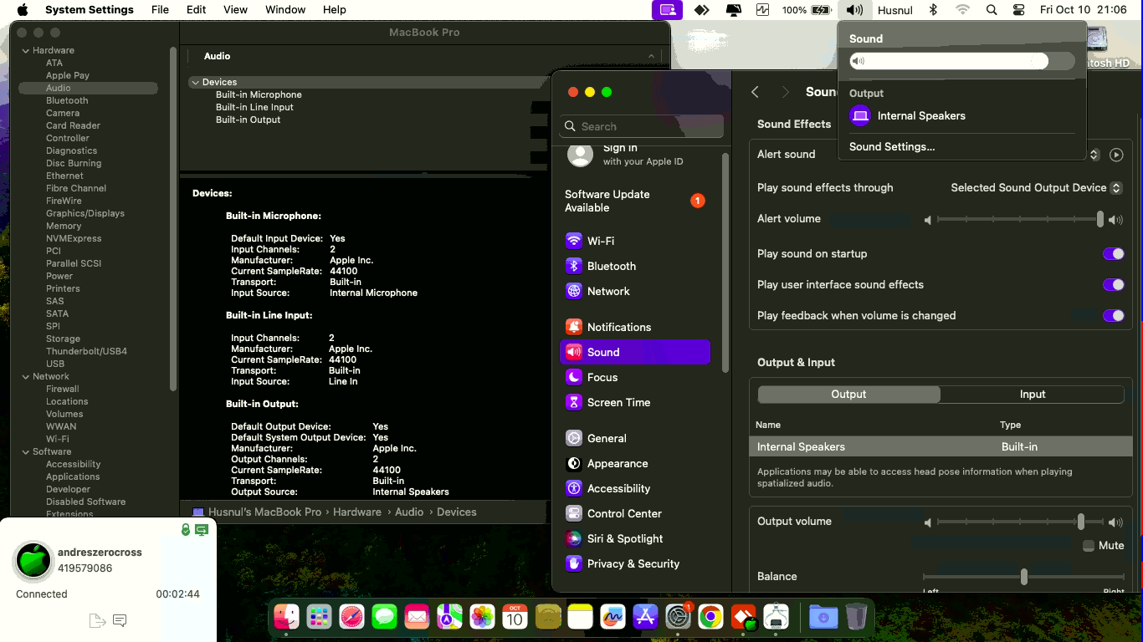Open Bluetooth settings from the sidebar icon
Image resolution: width=1143 pixels, height=642 pixels.
click(574, 266)
